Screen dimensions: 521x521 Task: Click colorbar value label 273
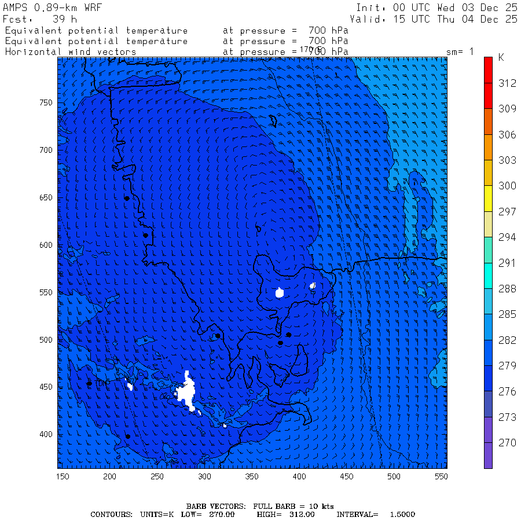pyautogui.click(x=507, y=417)
